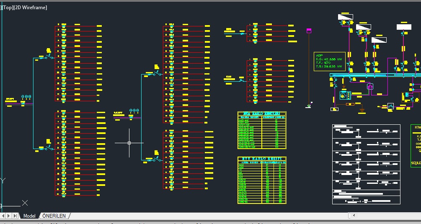421x224 pixels.
Task: Click the horizontal scrollbar left arrow
Action: tap(354, 216)
